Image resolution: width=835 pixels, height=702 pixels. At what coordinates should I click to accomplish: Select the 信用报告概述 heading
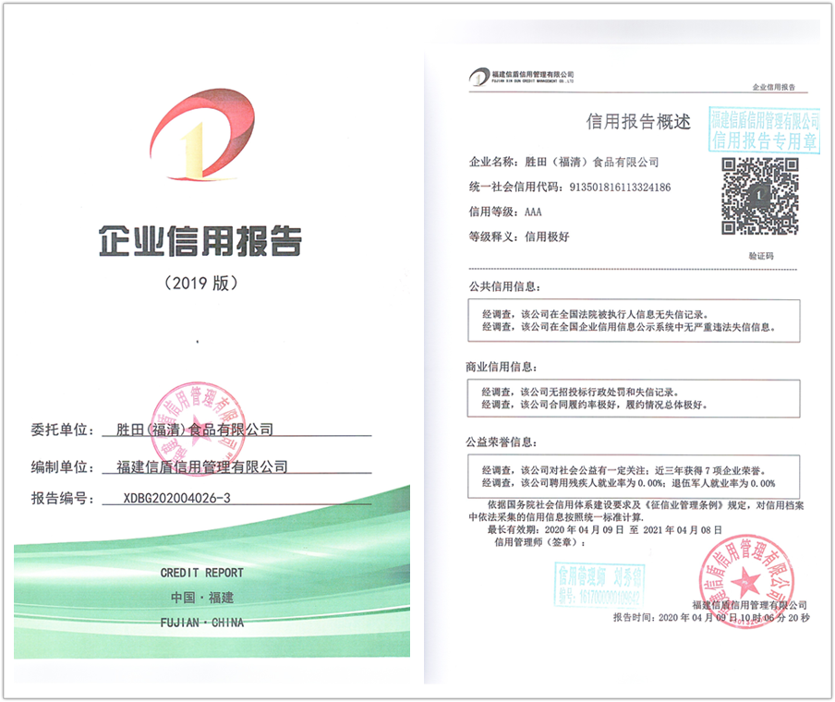[x=638, y=122]
